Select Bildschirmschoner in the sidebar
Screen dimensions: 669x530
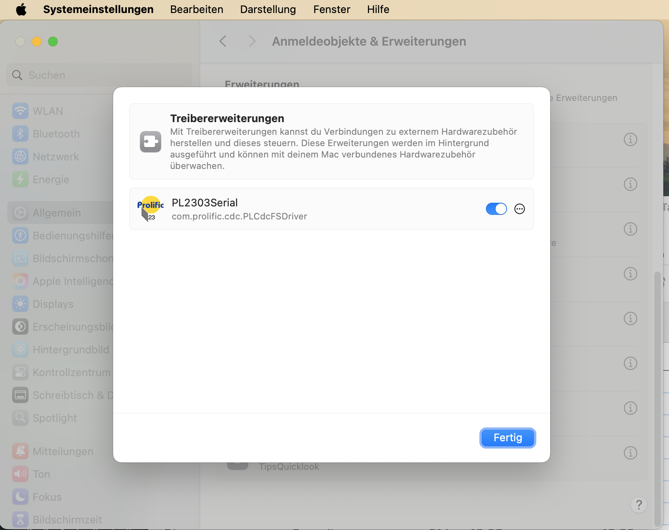pyautogui.click(x=61, y=258)
